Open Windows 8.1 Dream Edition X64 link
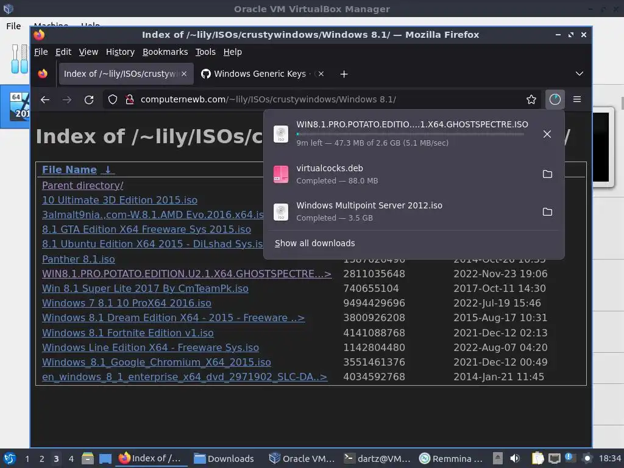Image resolution: width=624 pixels, height=468 pixels. (x=174, y=318)
